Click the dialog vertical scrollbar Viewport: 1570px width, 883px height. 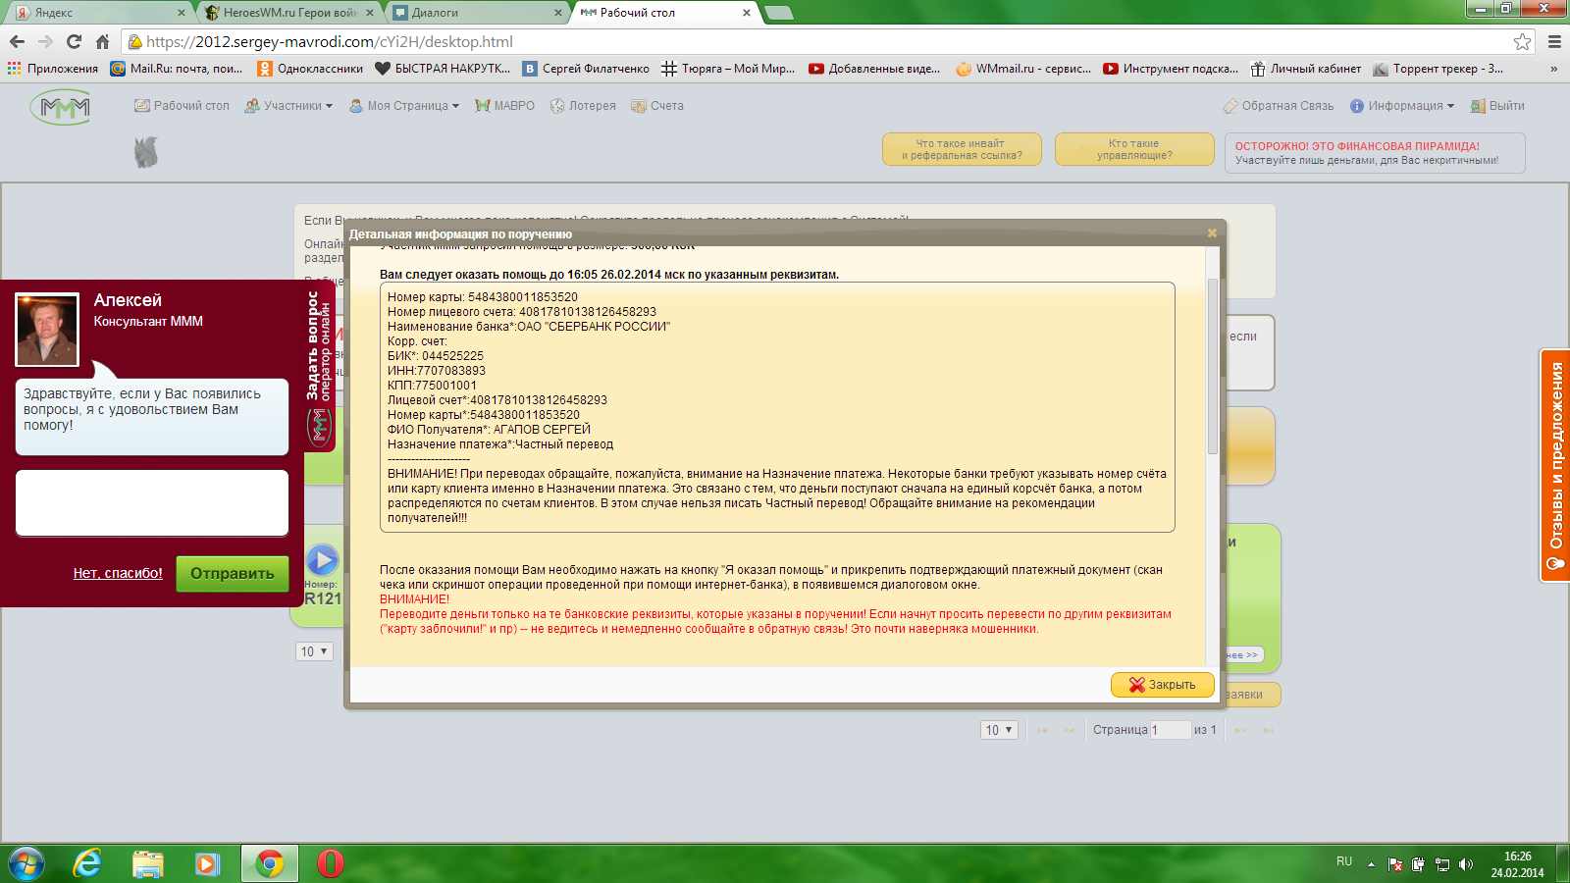coord(1212,366)
